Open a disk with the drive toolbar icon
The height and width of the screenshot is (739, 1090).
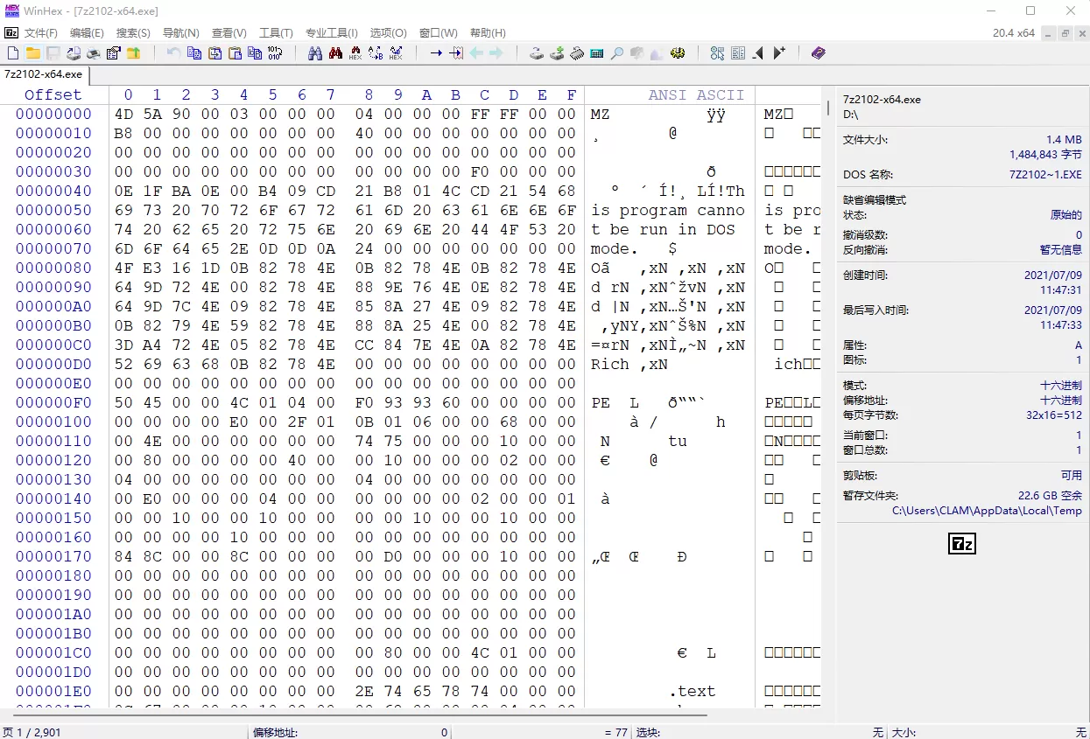(537, 52)
